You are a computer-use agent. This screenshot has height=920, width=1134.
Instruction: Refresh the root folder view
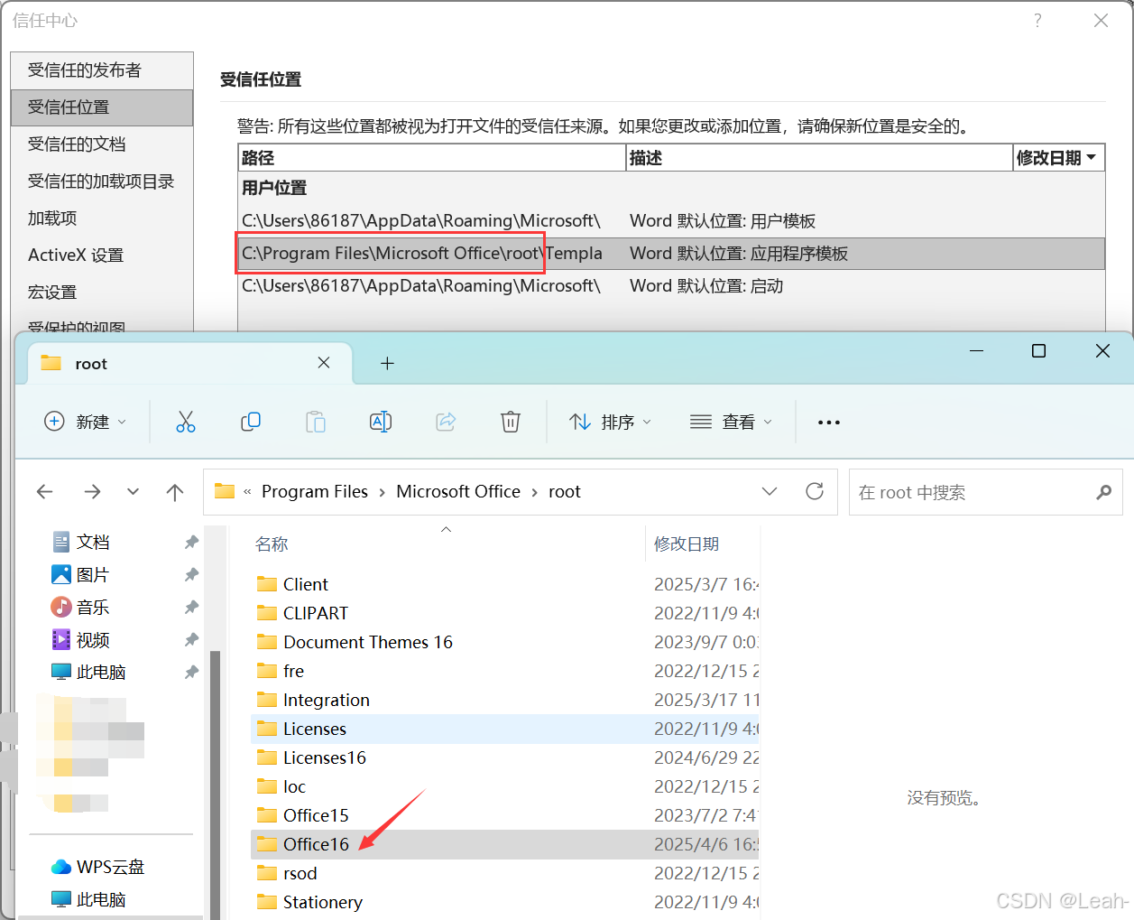[815, 491]
